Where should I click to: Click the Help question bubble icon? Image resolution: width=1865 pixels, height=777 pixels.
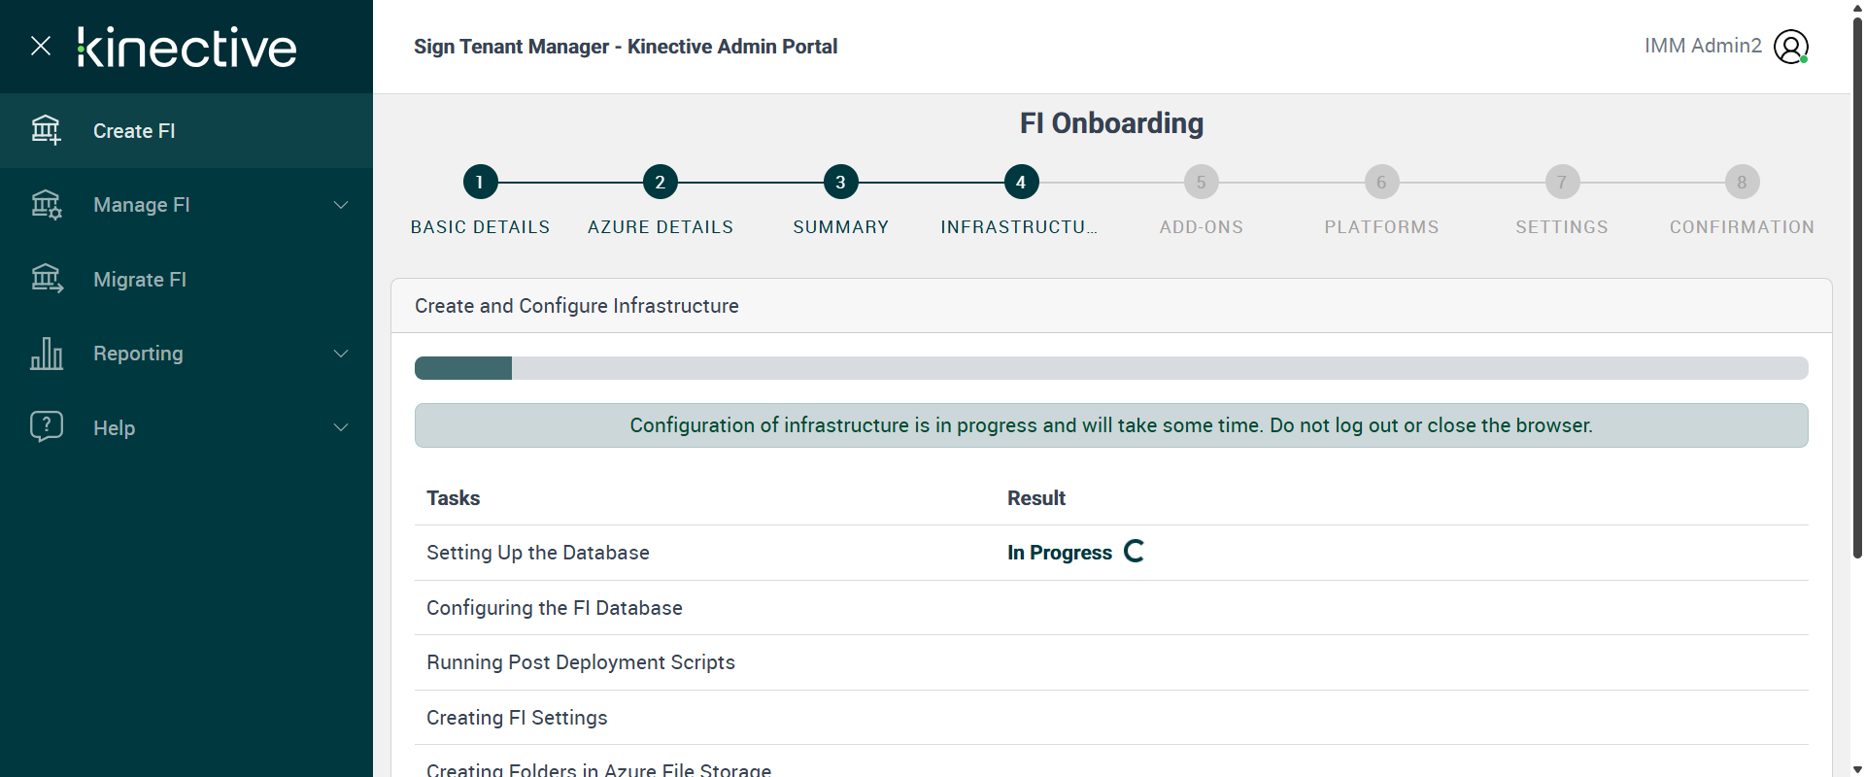tap(46, 427)
